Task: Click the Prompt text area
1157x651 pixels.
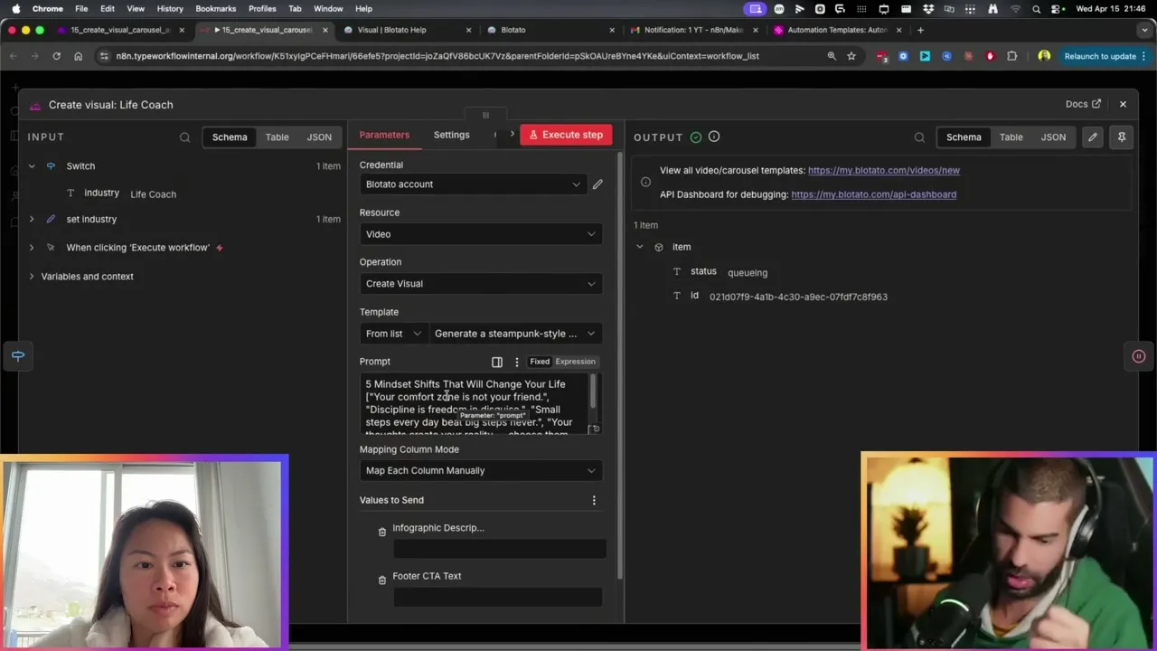Action: (x=475, y=404)
